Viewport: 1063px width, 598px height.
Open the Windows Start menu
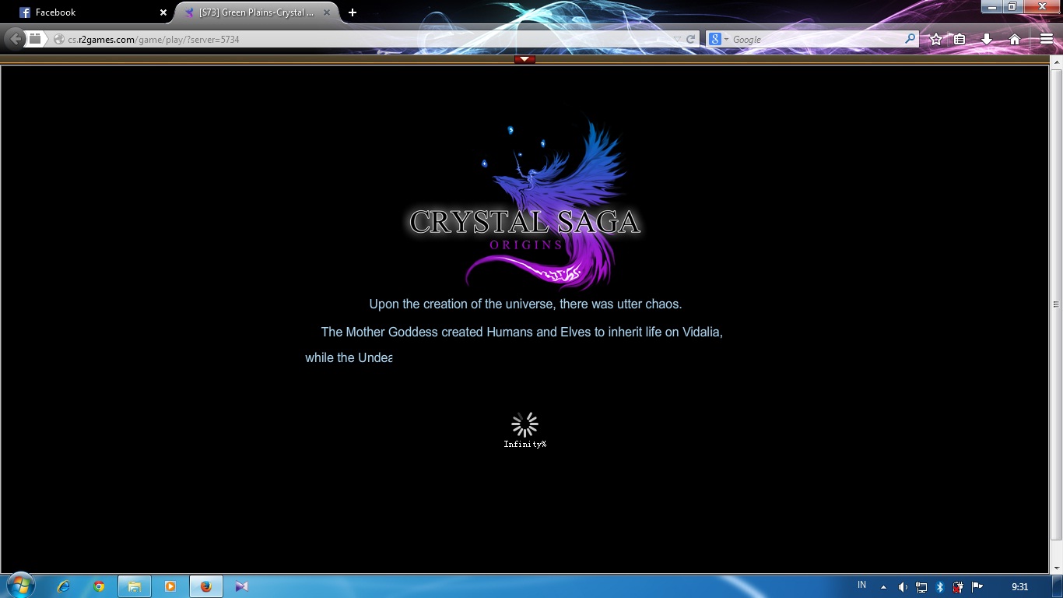20,586
